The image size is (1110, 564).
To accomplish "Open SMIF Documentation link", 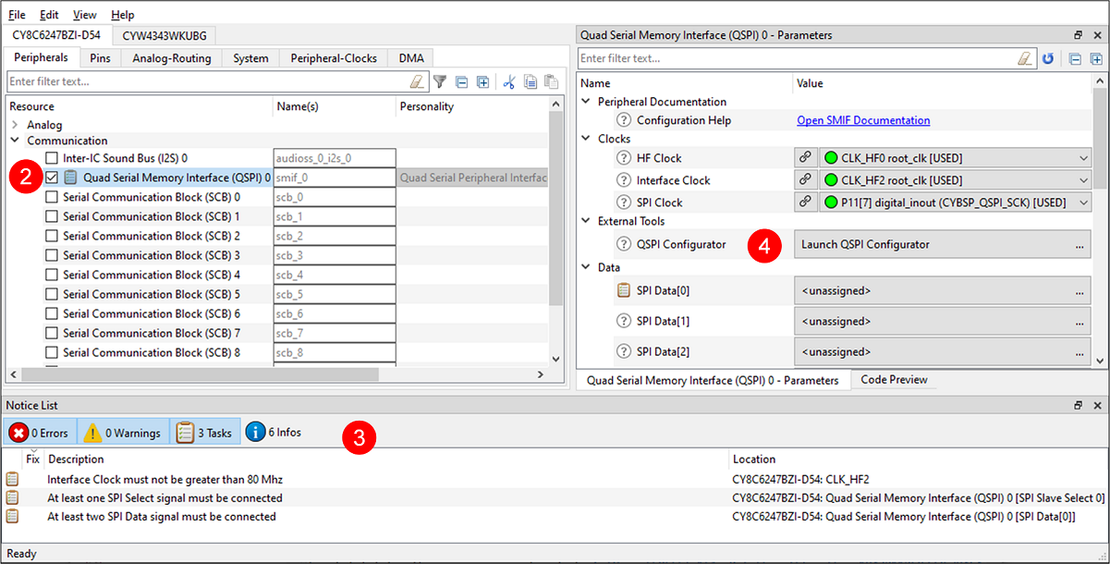I will coord(863,120).
